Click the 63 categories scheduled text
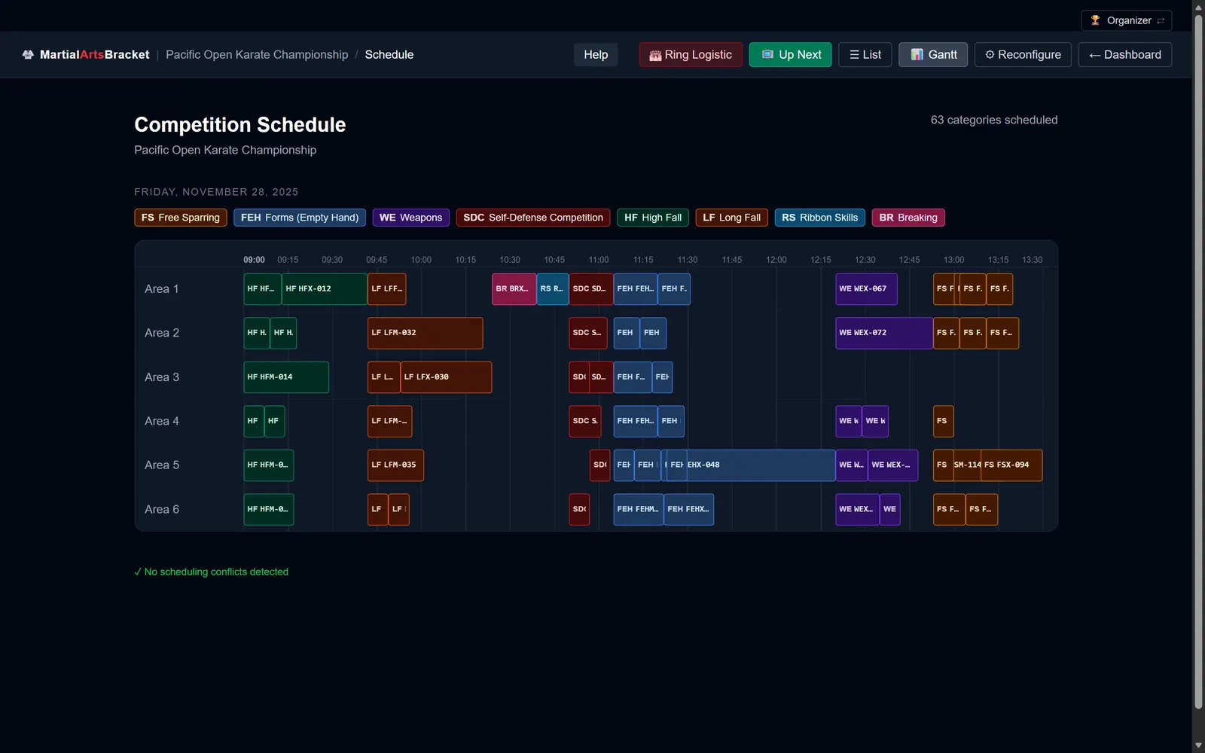Viewport: 1205px width, 753px height. tap(994, 120)
